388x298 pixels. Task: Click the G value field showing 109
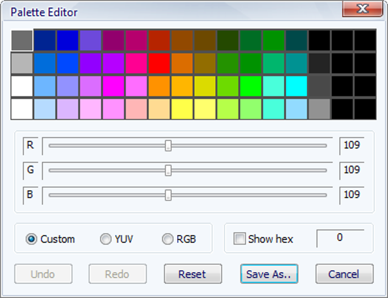pos(351,170)
